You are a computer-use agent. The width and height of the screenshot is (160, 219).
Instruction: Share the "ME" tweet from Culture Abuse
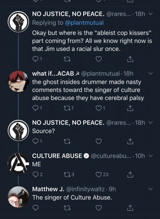130,174
